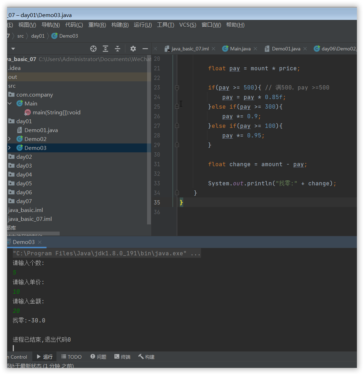Viewport: 364px width, 375px height.
Task: Open the 运行(U) menu
Action: [143, 25]
